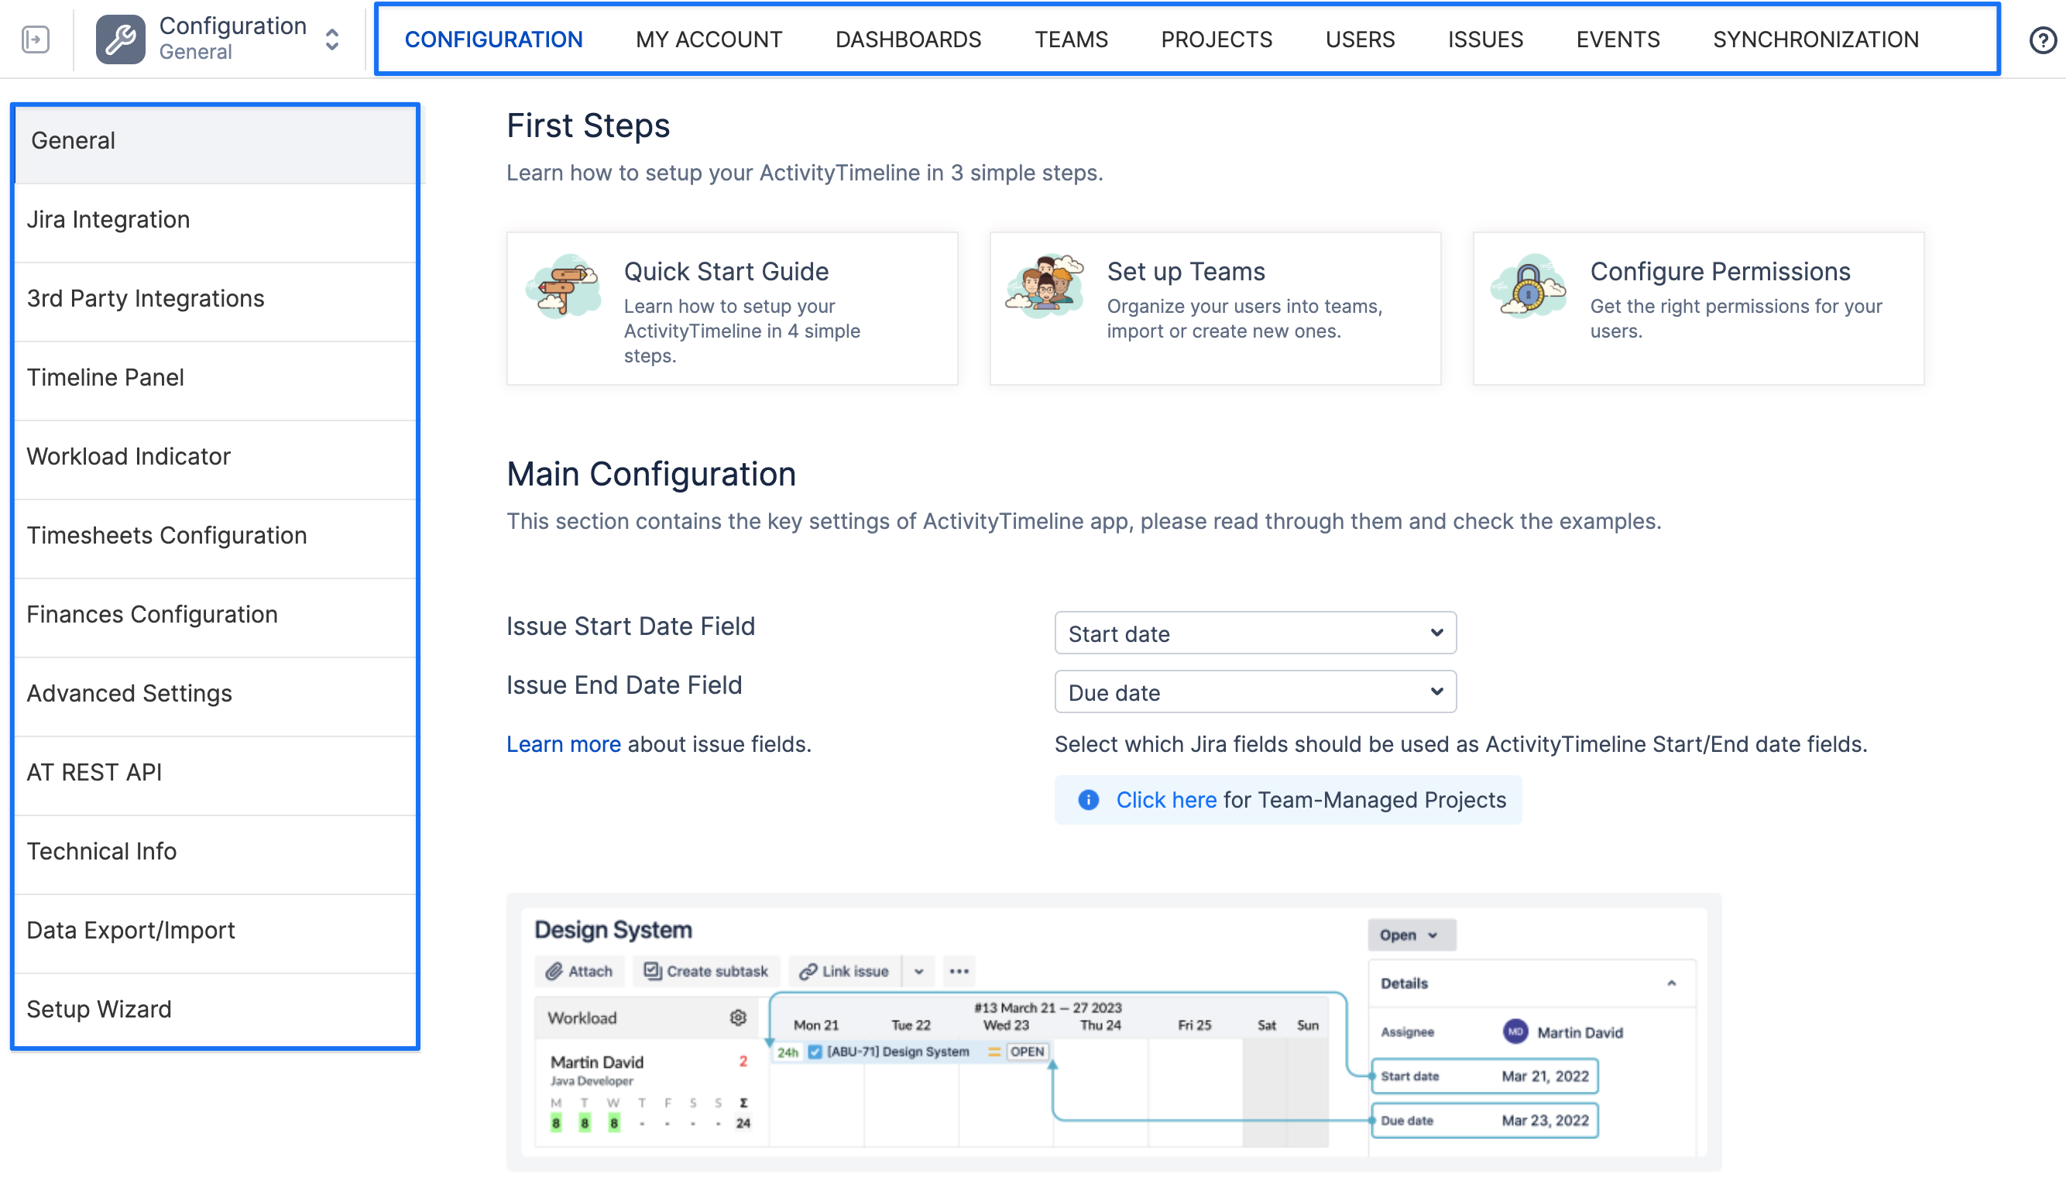
Task: Open the Issue Start Date Field dropdown
Action: tap(1255, 633)
